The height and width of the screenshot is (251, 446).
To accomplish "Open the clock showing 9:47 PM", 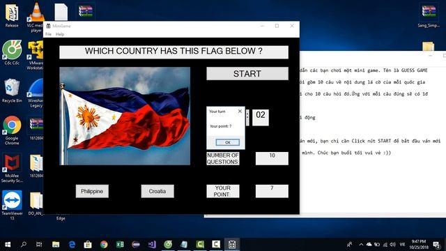I will point(419,245).
